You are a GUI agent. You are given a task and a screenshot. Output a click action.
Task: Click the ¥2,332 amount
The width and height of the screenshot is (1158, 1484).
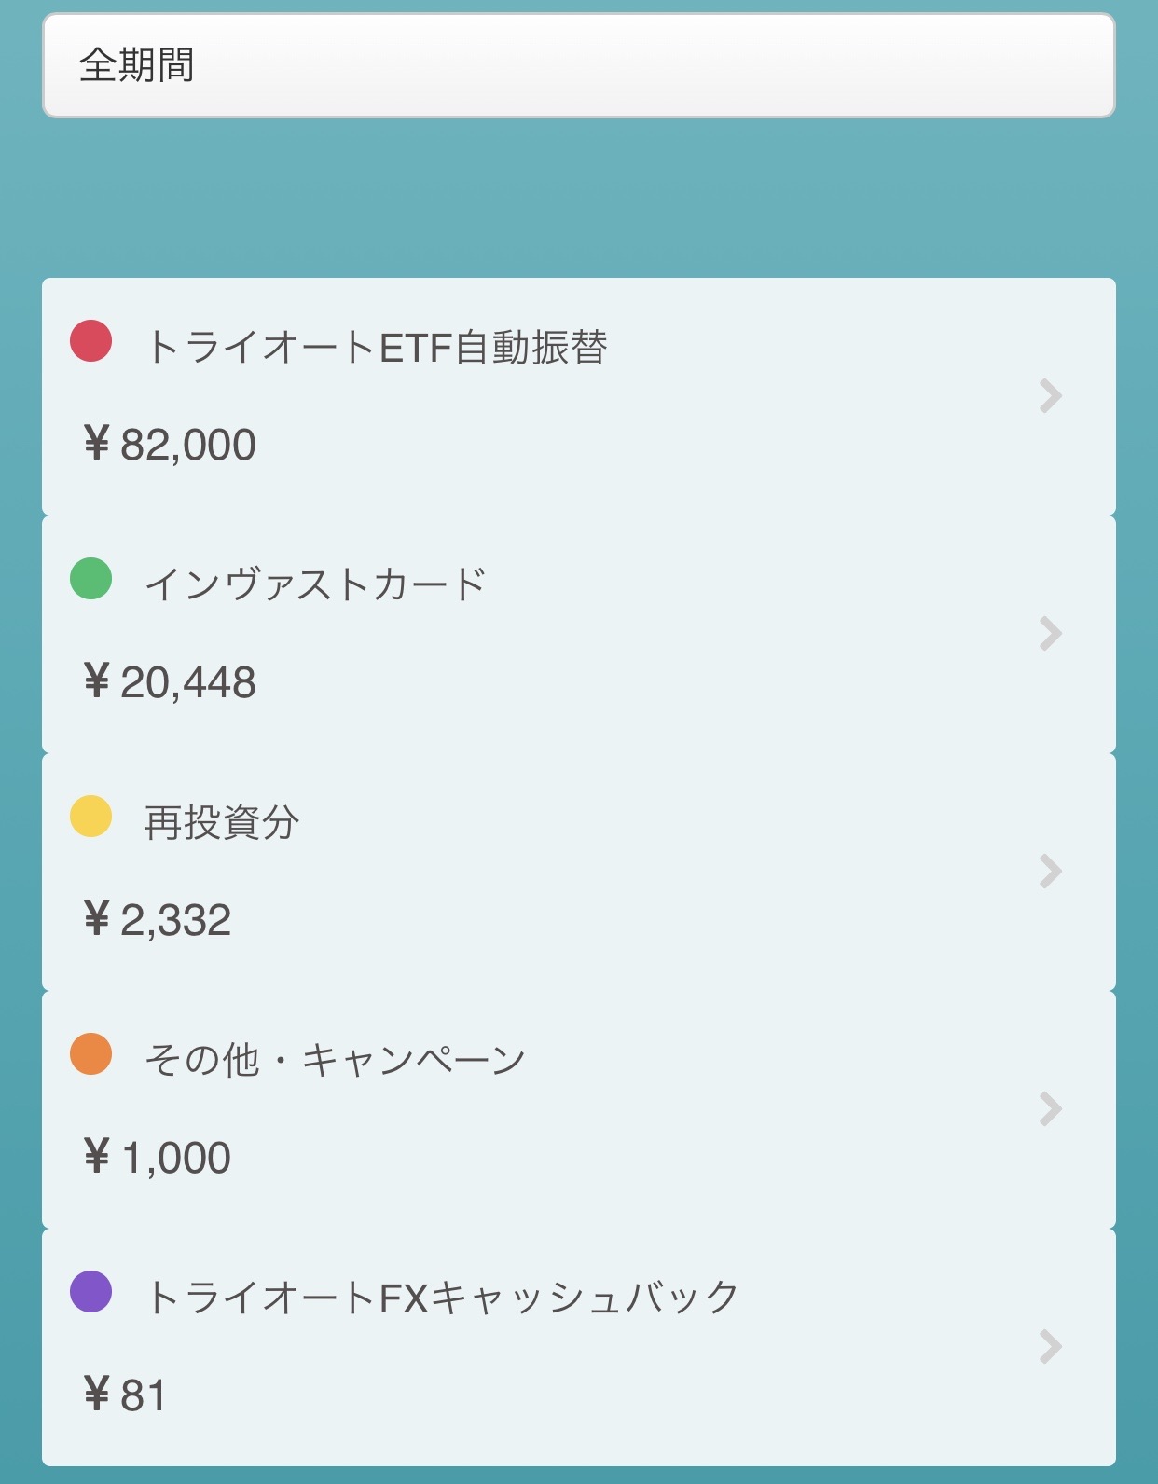pos(158,920)
